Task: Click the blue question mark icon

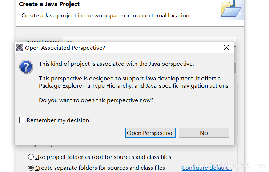Action: click(26, 67)
